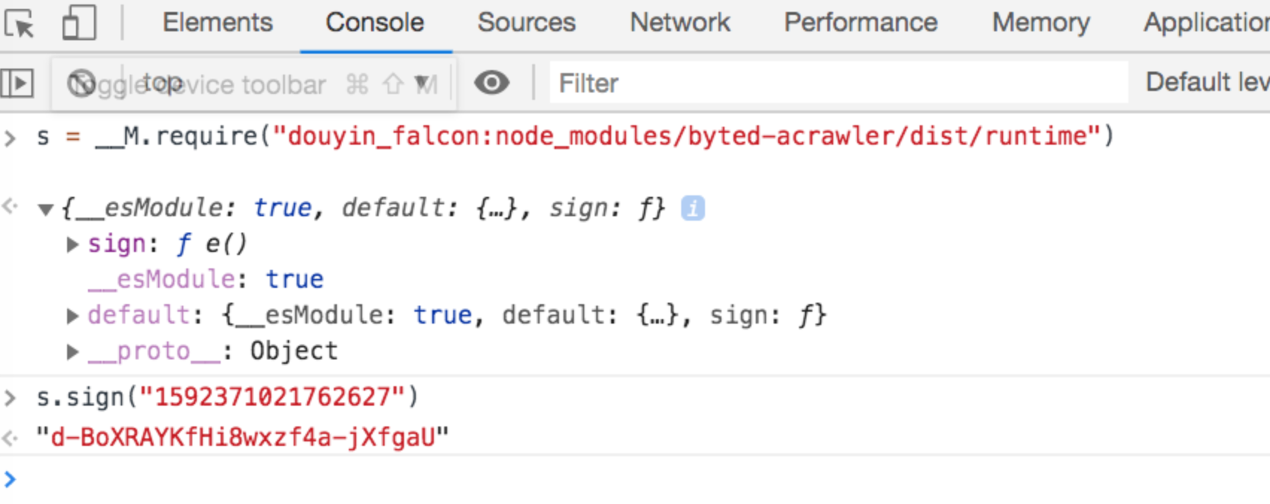Show the console sidebar panel
Screen dimensions: 1270x504
click(x=18, y=83)
